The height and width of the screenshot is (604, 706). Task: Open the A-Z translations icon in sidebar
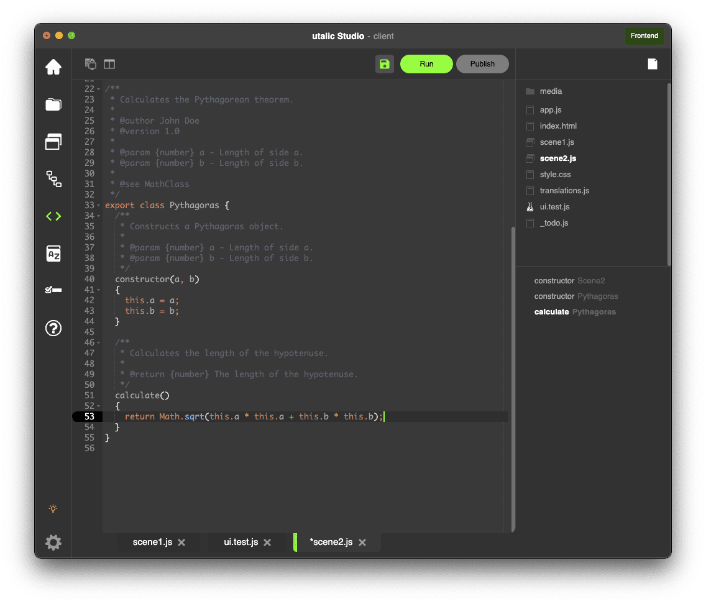click(53, 254)
